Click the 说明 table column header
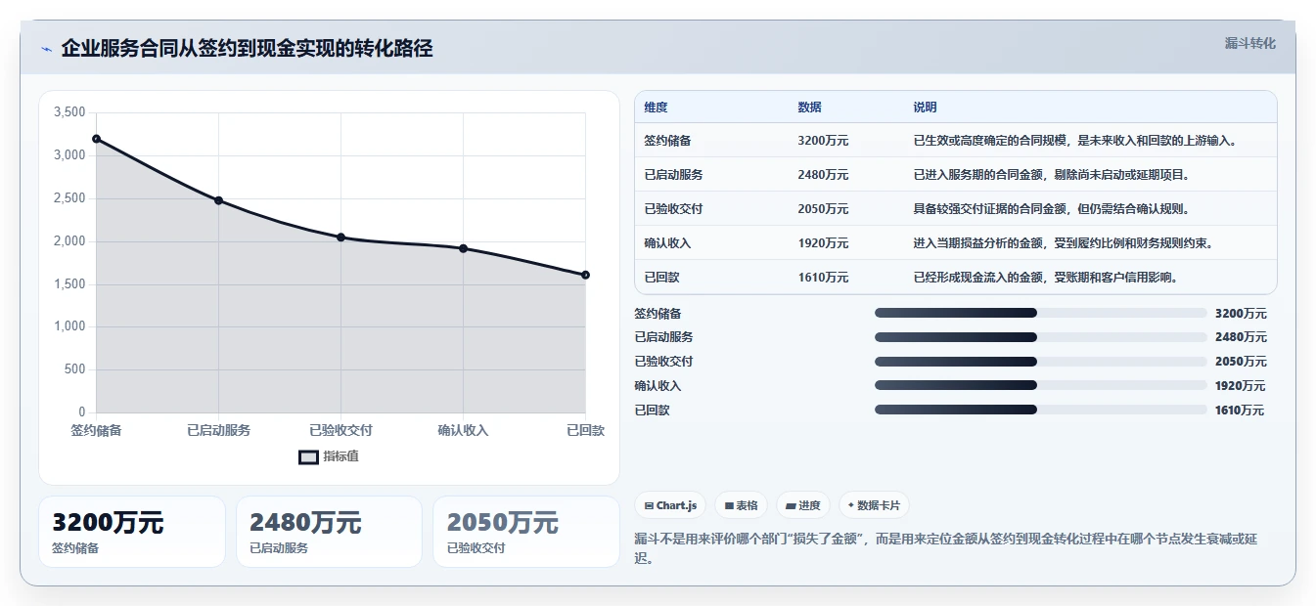The height and width of the screenshot is (606, 1316). coord(925,108)
